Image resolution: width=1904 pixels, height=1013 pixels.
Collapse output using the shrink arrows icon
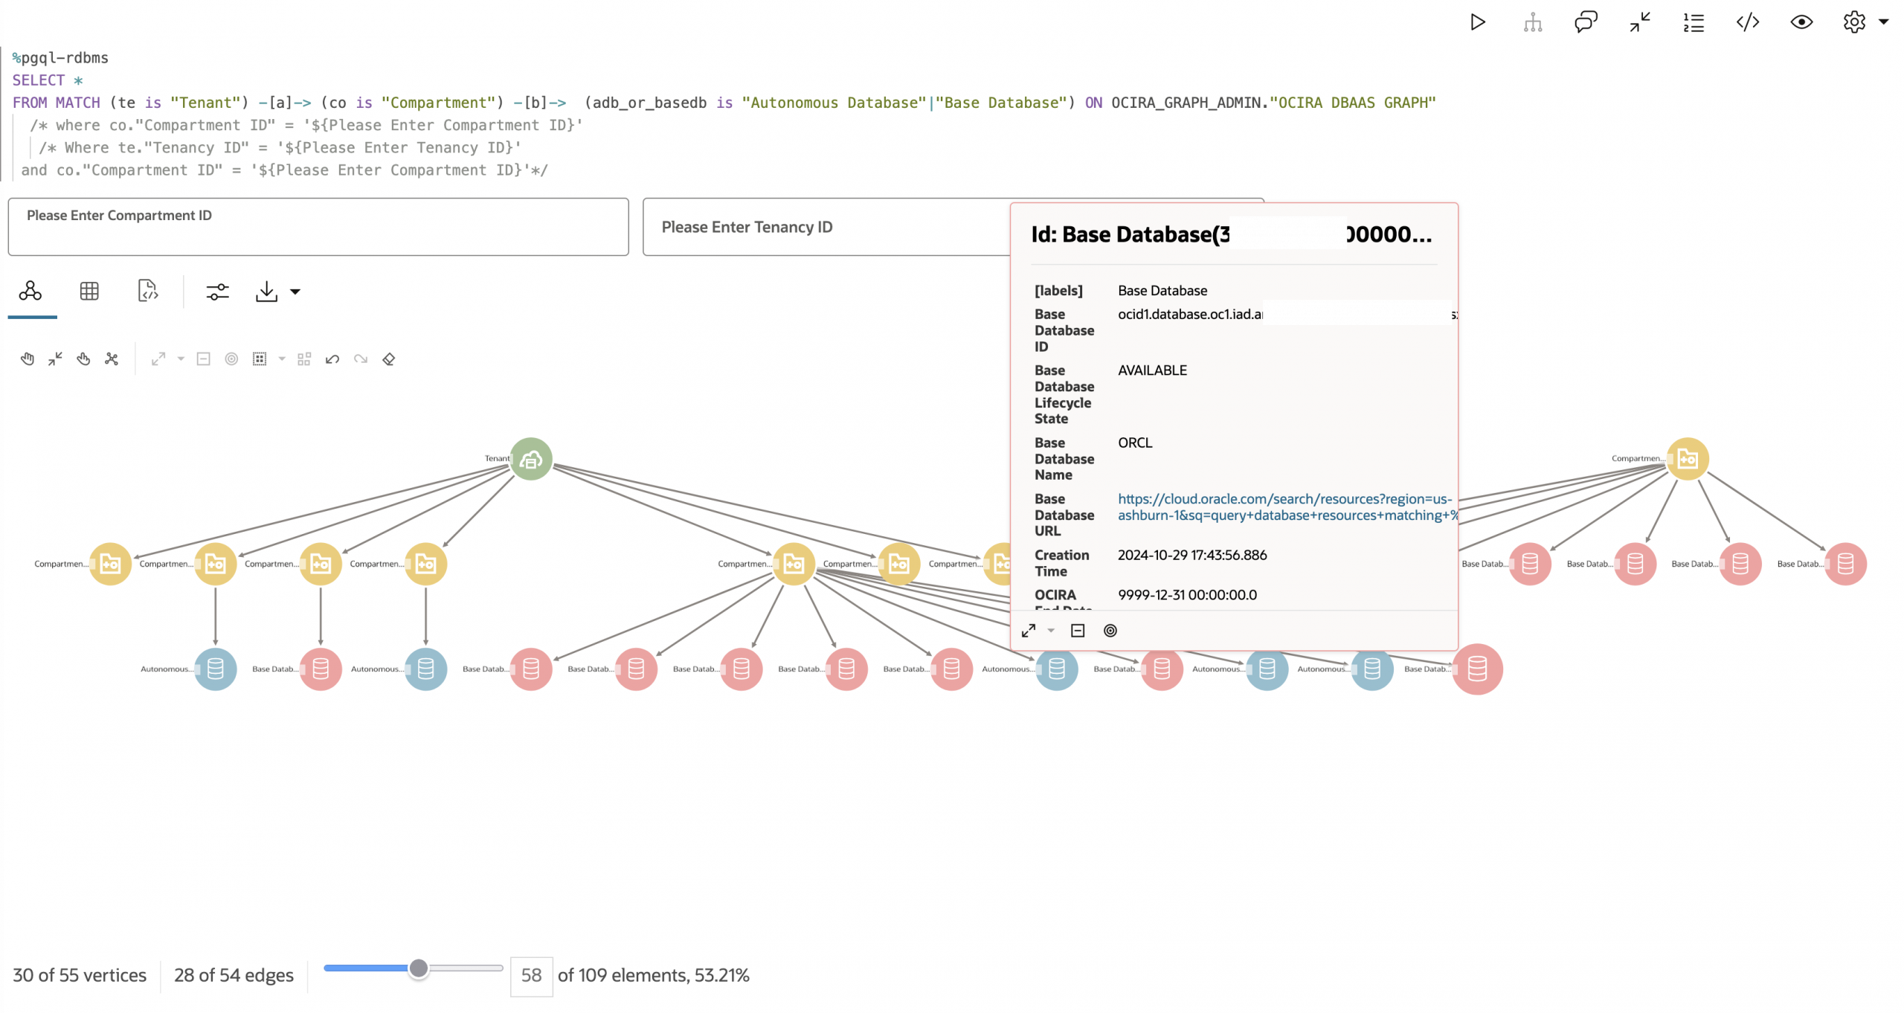point(1639,22)
